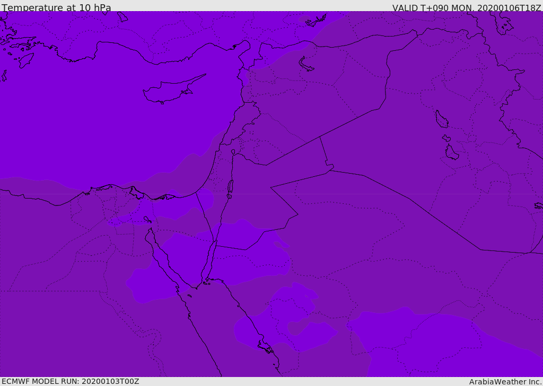Click the 'ECMWF MODEL RUN: 20200103T00Z' label
Viewport: 543px width, 386px height.
pyautogui.click(x=71, y=382)
